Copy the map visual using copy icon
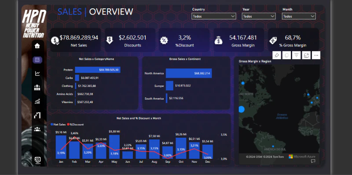Screen dimensions: 352x175 (x=286, y=55)
